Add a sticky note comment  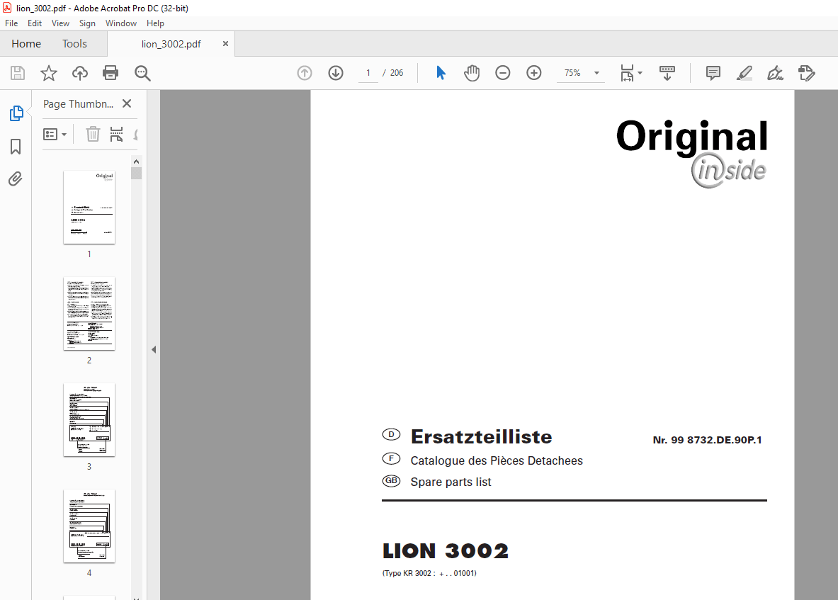tap(713, 73)
